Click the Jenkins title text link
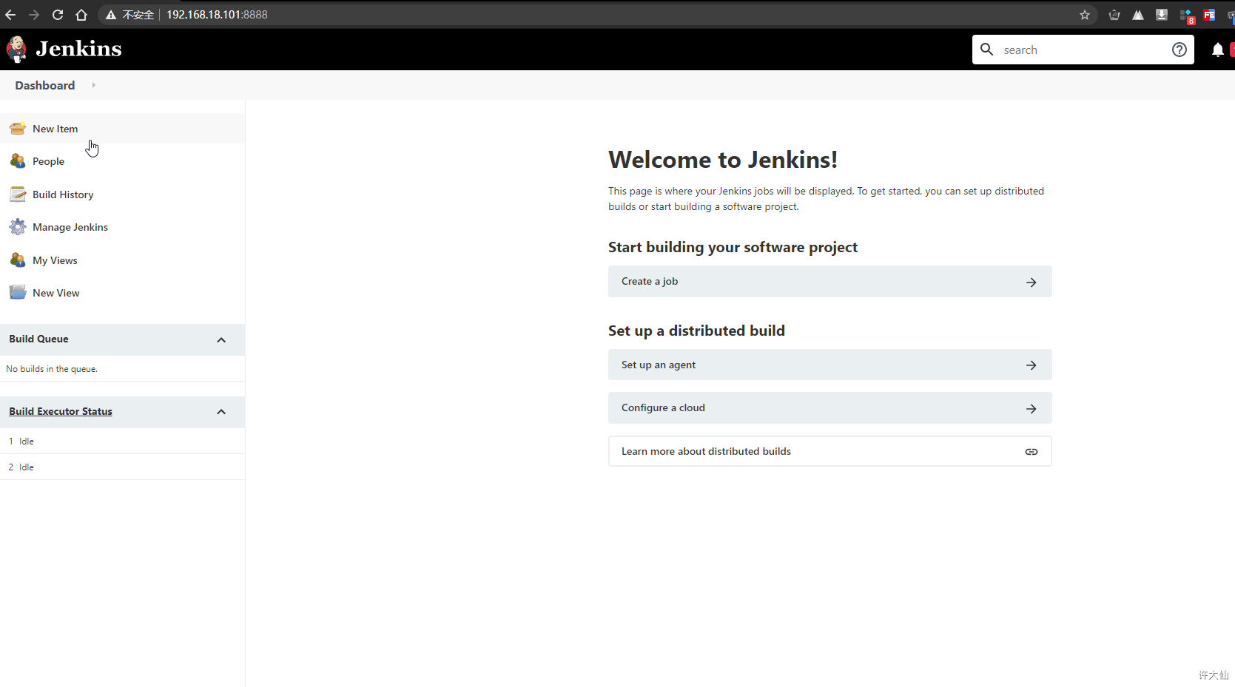The height and width of the screenshot is (687, 1235). [x=78, y=49]
